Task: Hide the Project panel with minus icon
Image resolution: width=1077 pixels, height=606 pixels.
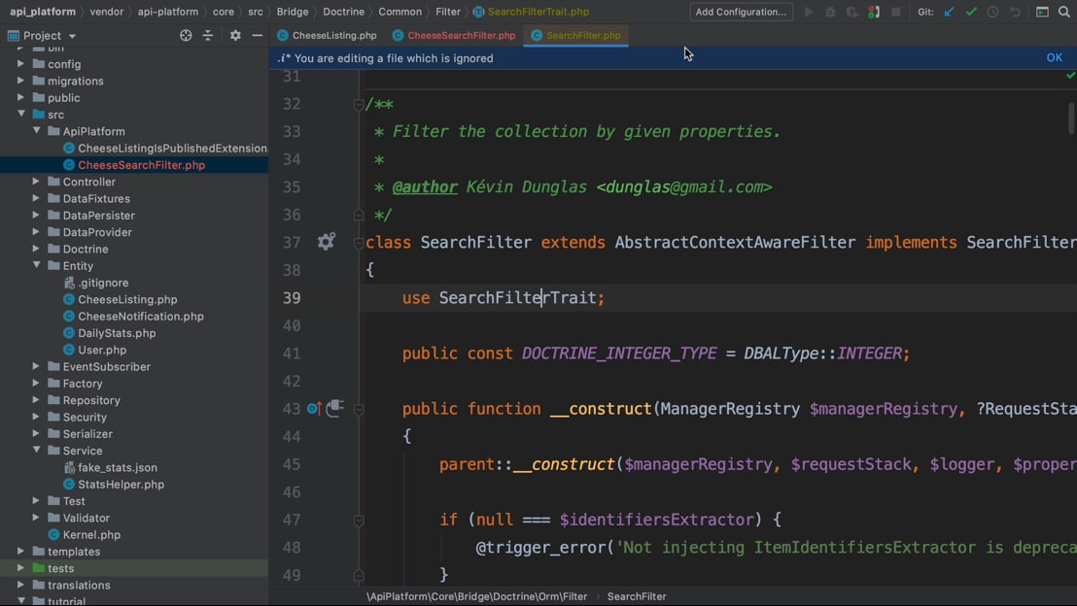Action: pos(257,36)
